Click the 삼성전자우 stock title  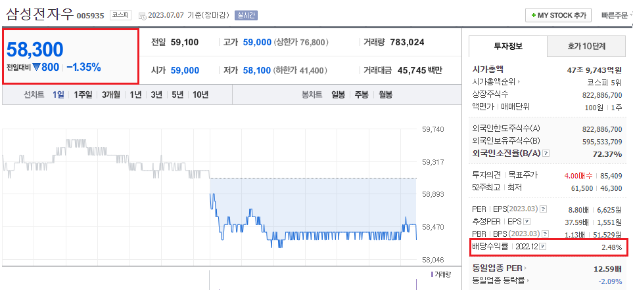[40, 14]
